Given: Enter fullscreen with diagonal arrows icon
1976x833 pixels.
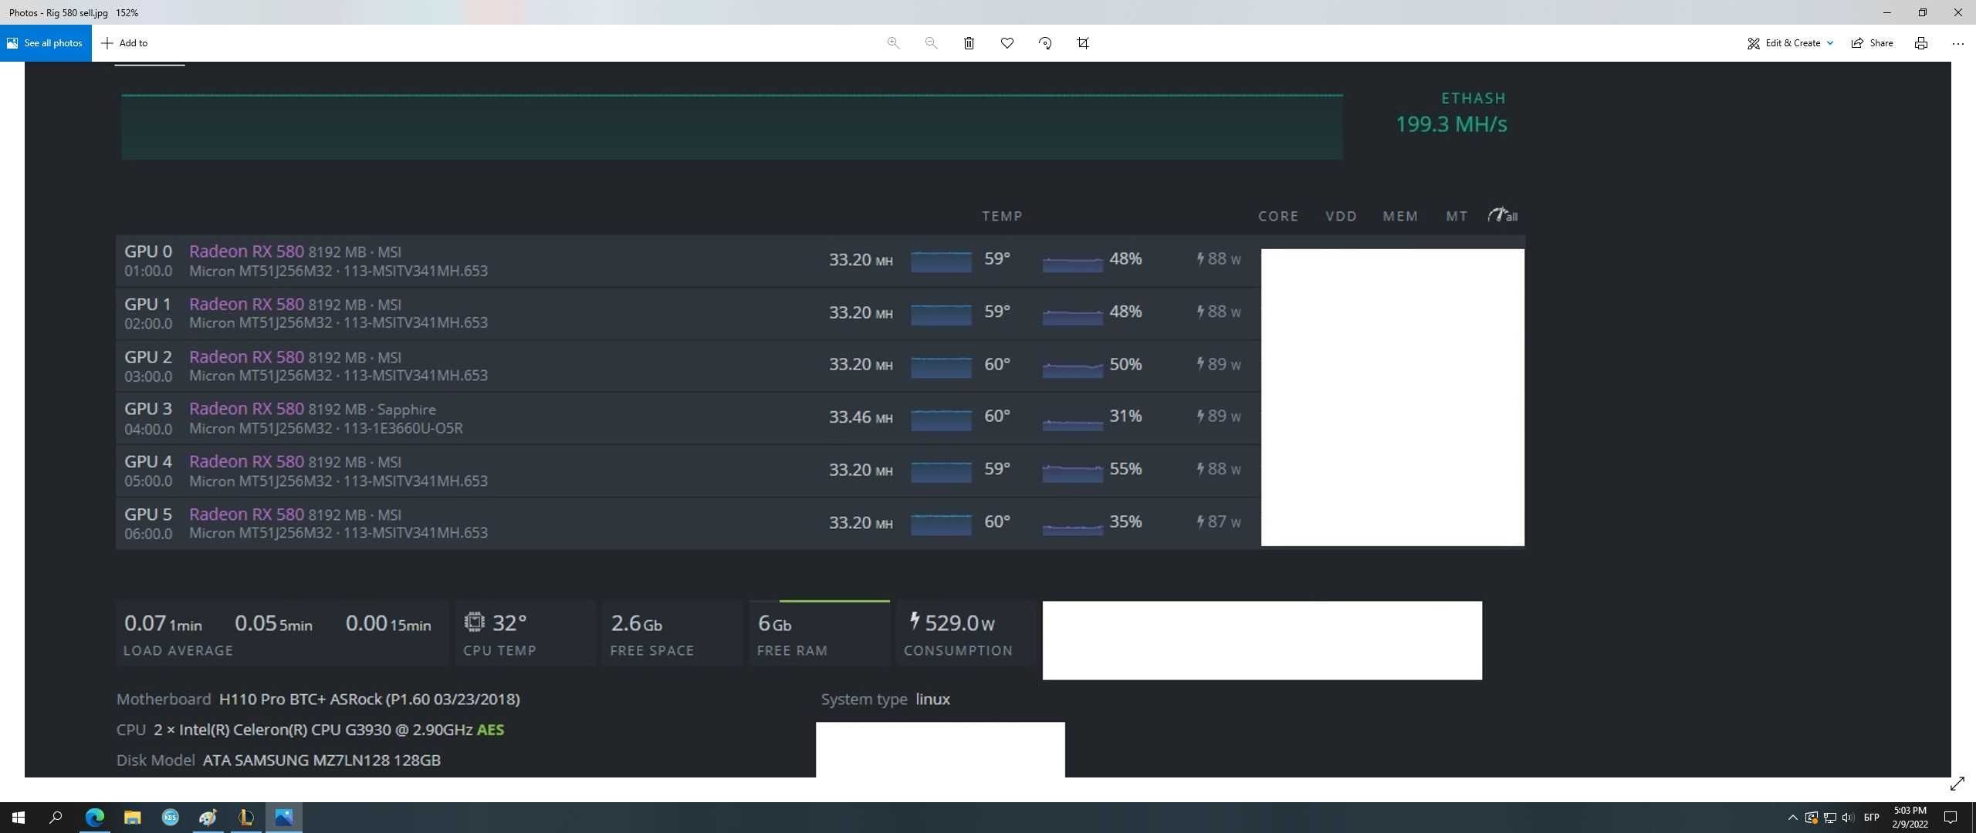Looking at the screenshot, I should click(1957, 784).
